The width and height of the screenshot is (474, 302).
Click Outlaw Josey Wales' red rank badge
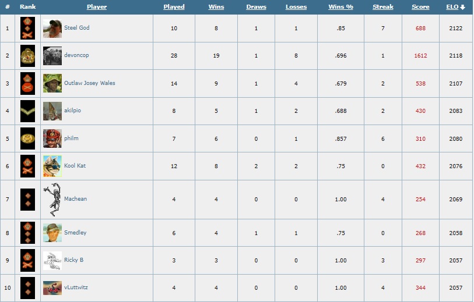click(27, 83)
